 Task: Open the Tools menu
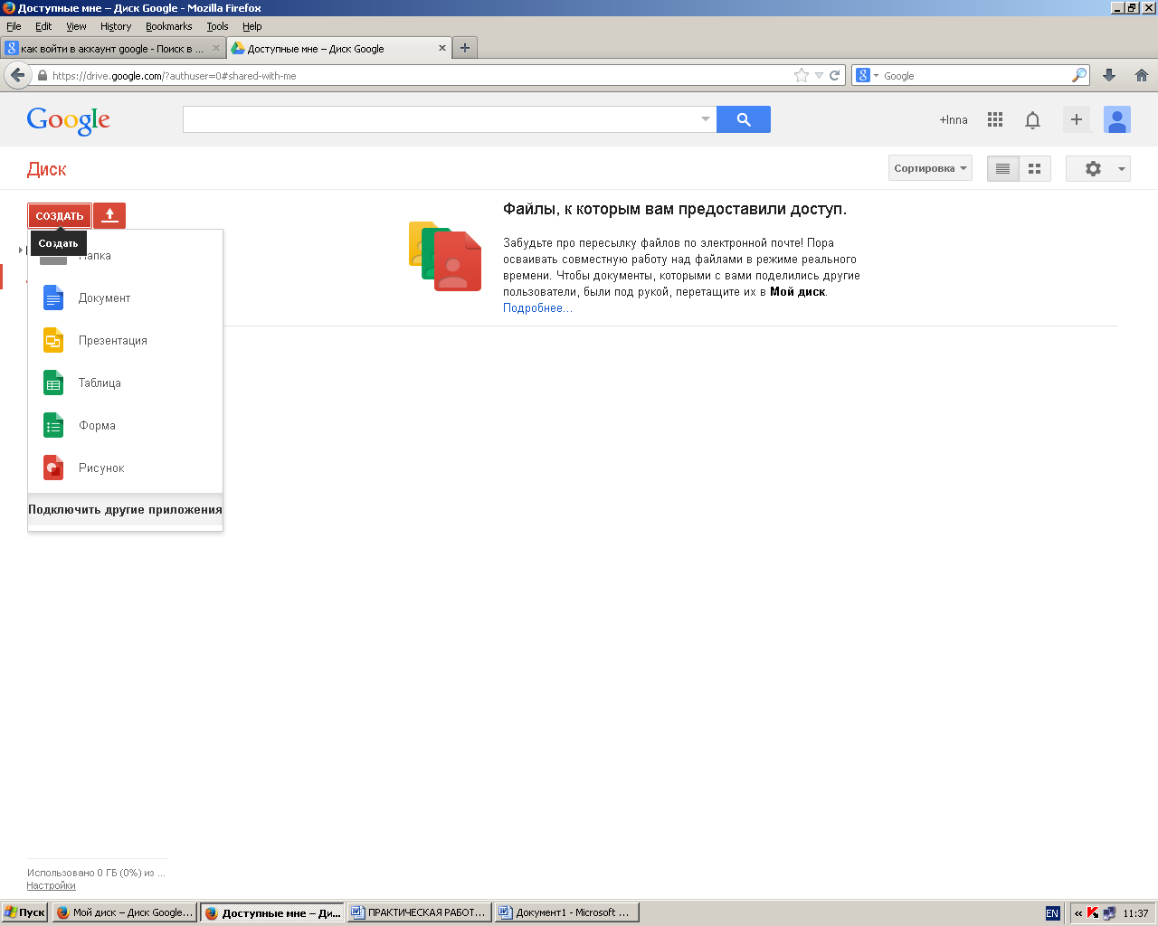point(217,26)
